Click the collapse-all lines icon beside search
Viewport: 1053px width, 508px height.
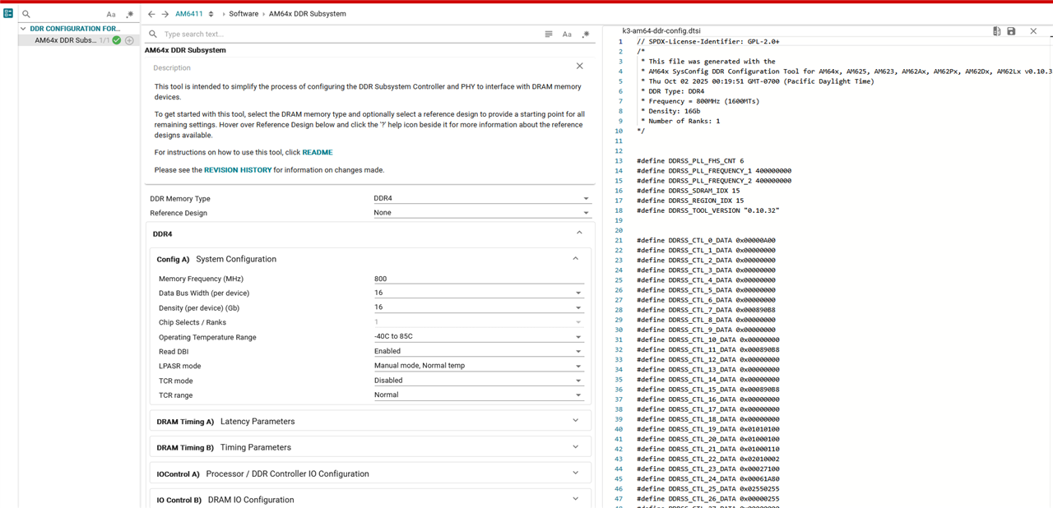click(x=549, y=35)
